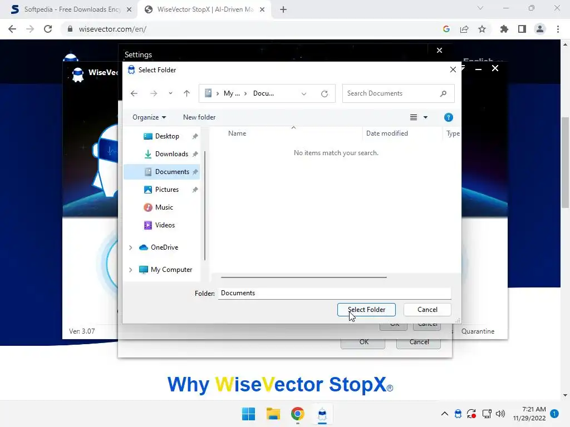Screen dimensions: 570x427
Task: Expand the My Computer tree node
Action: 130,270
